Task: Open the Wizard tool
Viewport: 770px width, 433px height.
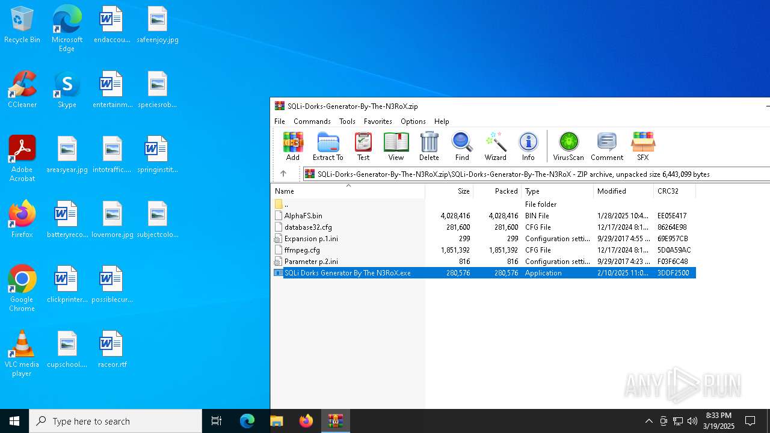Action: pos(496,146)
